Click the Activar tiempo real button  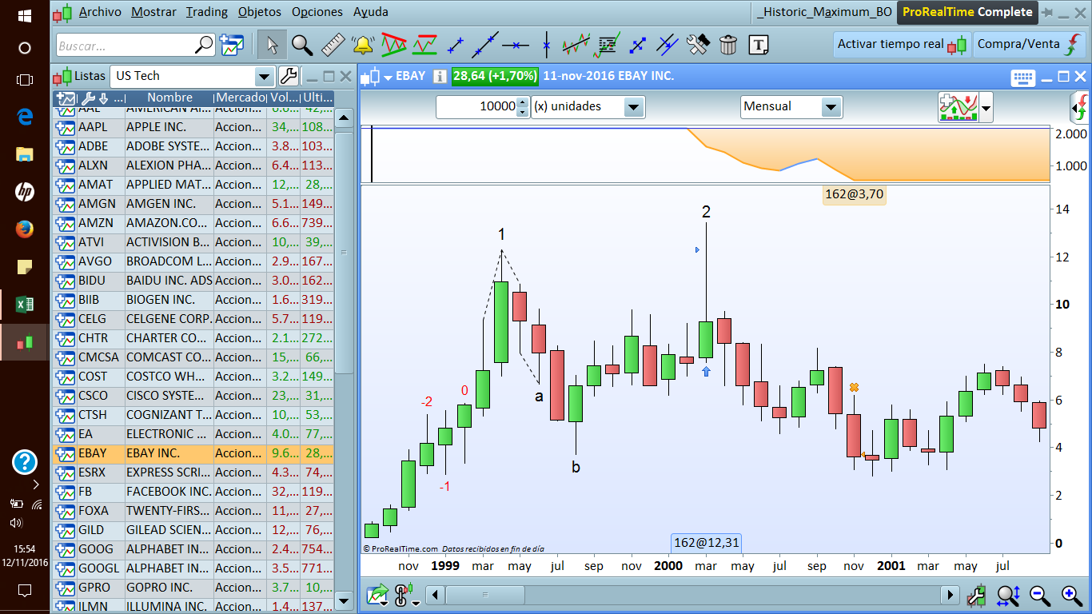pyautogui.click(x=902, y=45)
